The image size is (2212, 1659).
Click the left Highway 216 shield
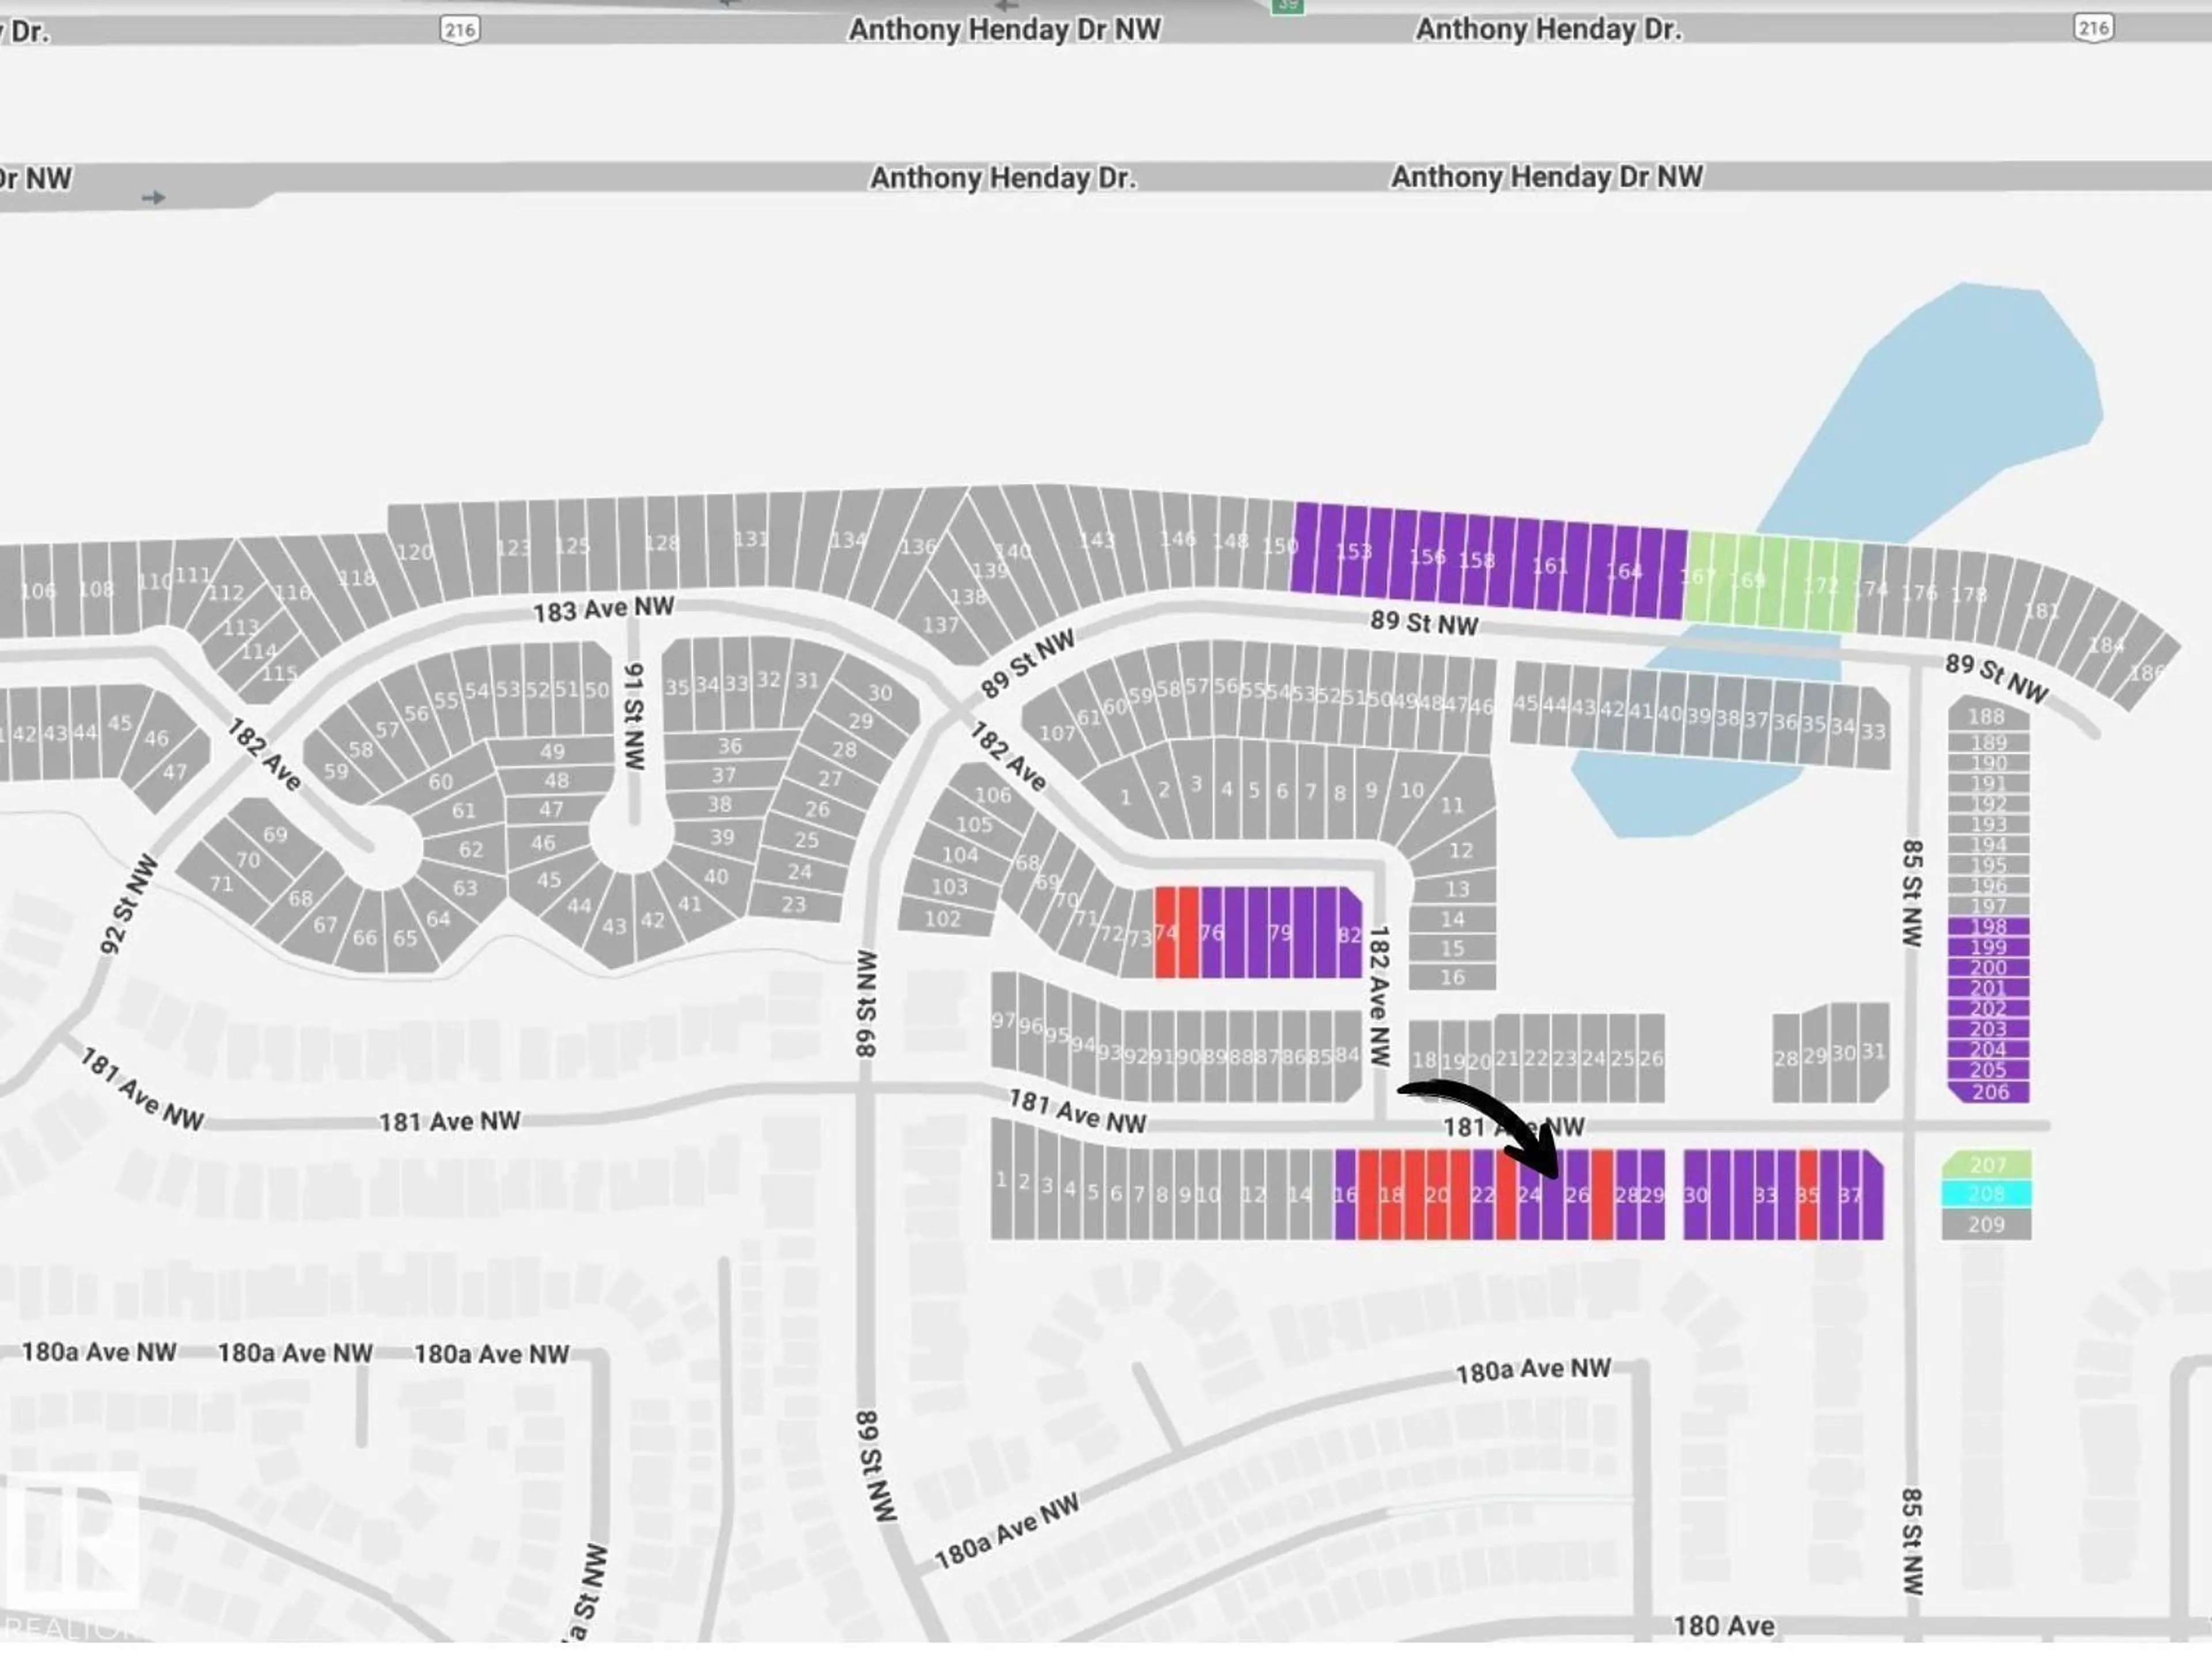[460, 29]
